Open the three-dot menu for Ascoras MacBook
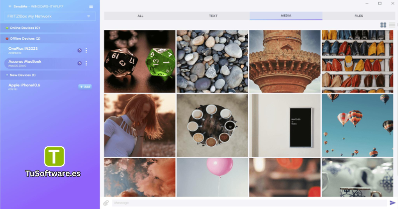The height and width of the screenshot is (209, 398). (86, 63)
